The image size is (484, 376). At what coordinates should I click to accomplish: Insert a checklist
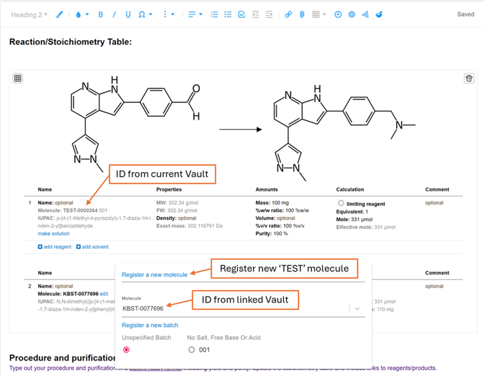242,15
